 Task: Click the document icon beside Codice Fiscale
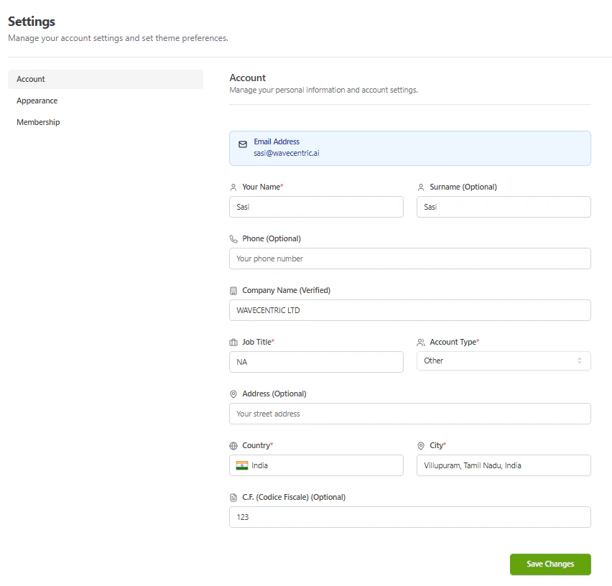pos(233,497)
